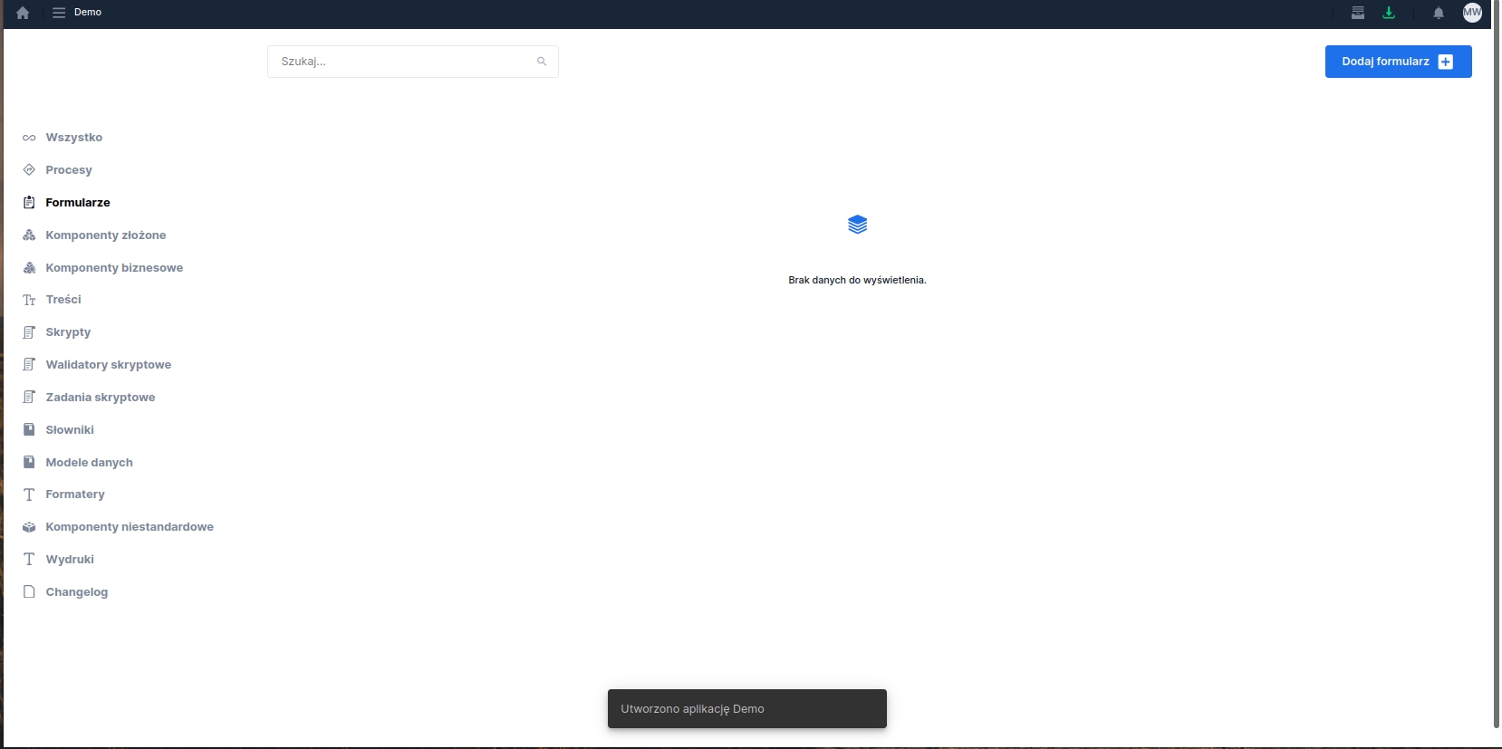Go to Skrypty section
The image size is (1502, 749).
point(68,332)
